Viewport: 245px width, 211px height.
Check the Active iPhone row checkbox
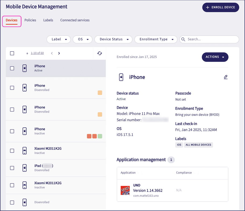tap(12, 68)
